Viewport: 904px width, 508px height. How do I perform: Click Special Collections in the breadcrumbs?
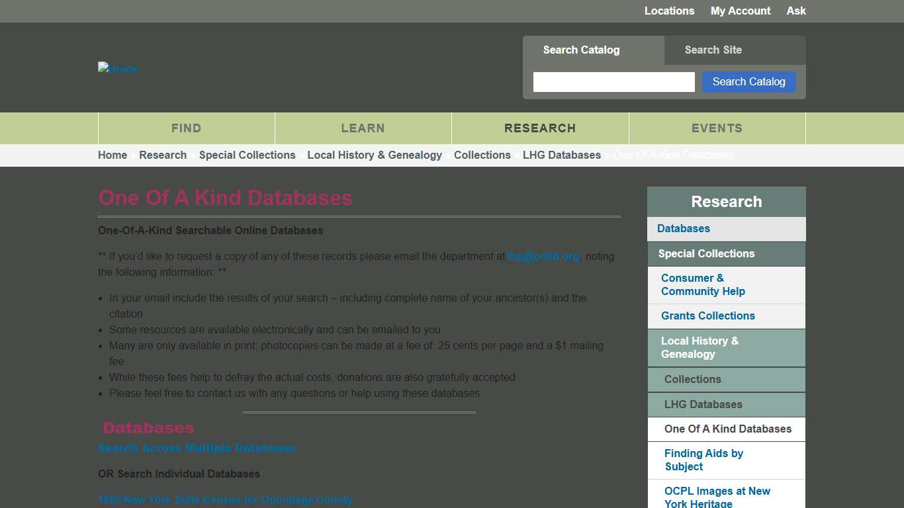(x=247, y=155)
